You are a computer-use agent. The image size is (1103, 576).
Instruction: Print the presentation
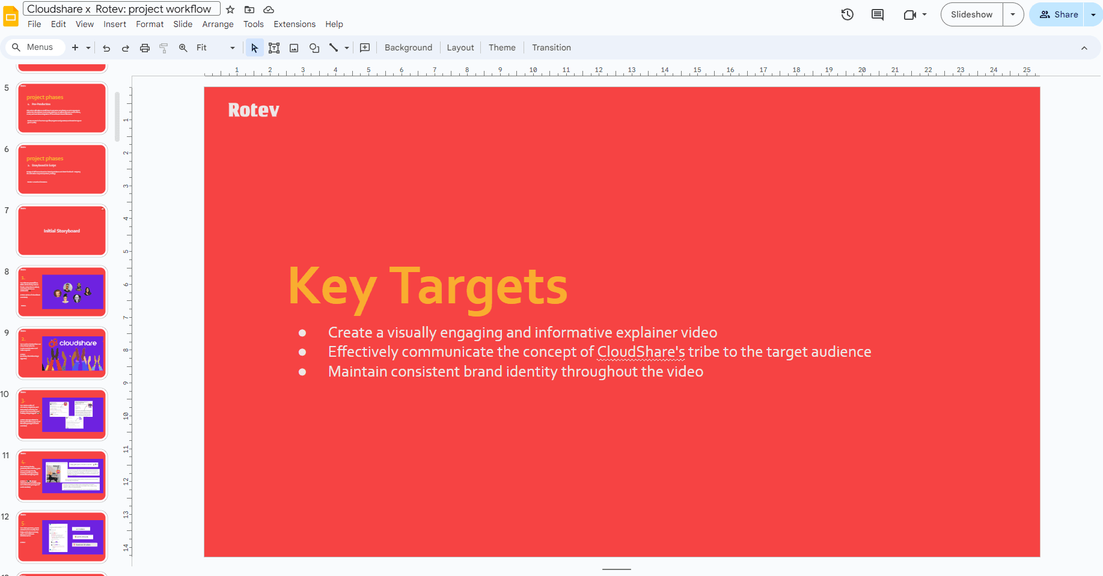click(x=145, y=48)
